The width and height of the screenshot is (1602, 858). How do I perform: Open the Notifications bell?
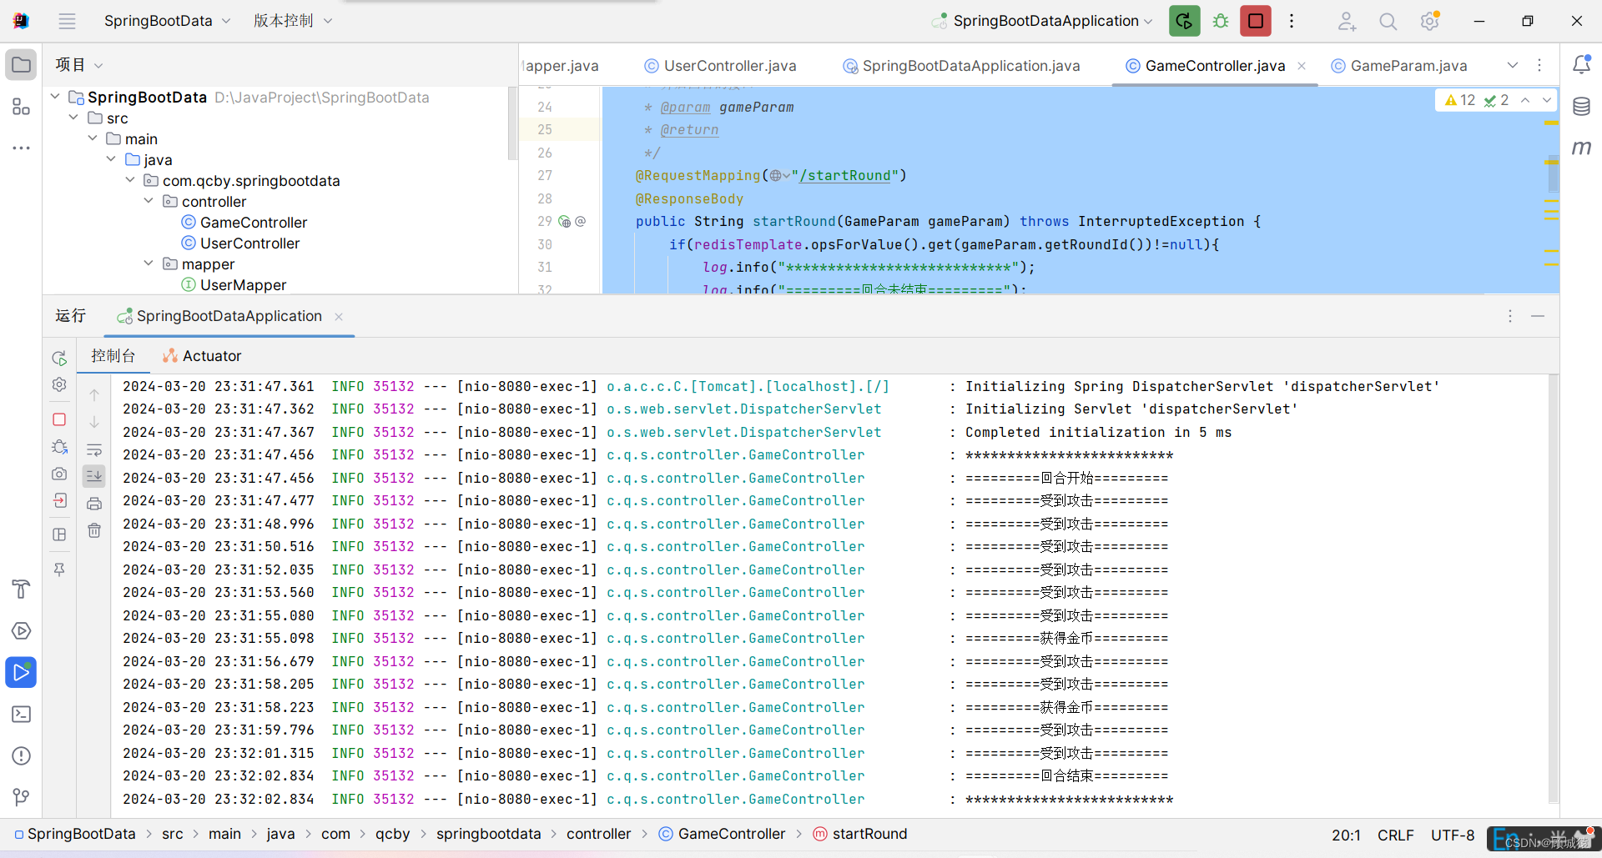point(1583,63)
